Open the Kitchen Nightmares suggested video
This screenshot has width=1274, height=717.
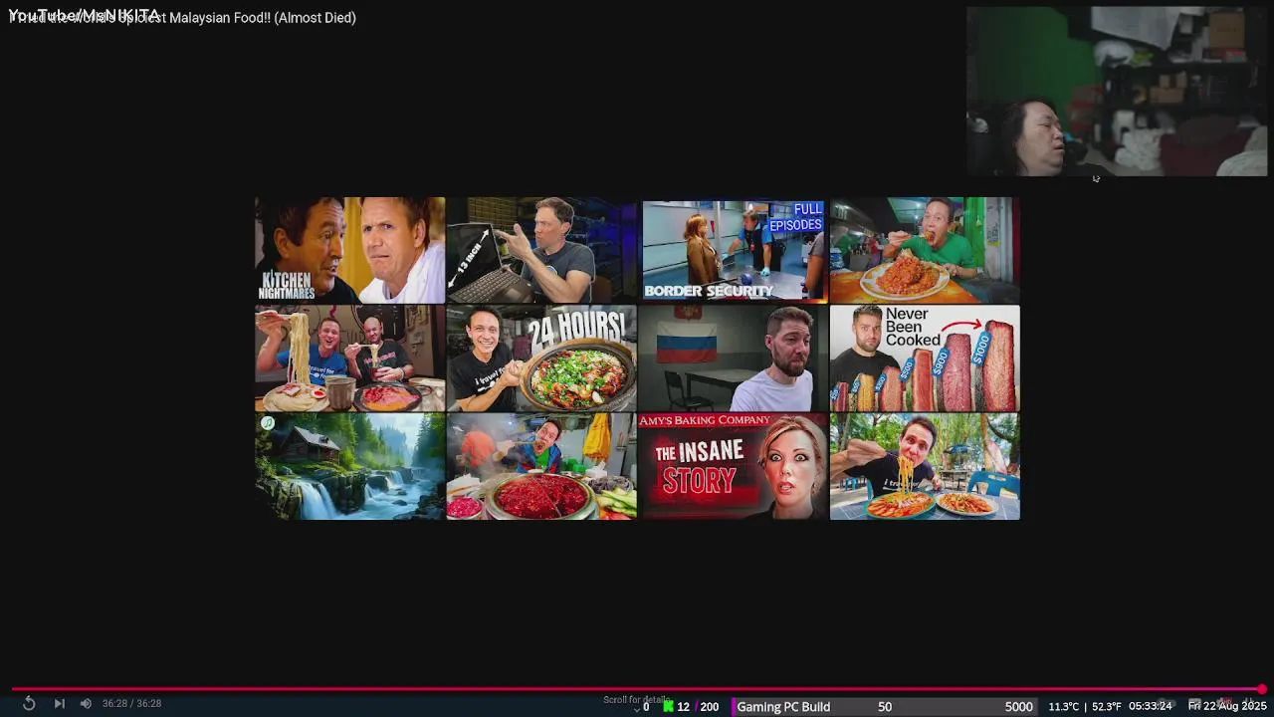pyautogui.click(x=349, y=250)
